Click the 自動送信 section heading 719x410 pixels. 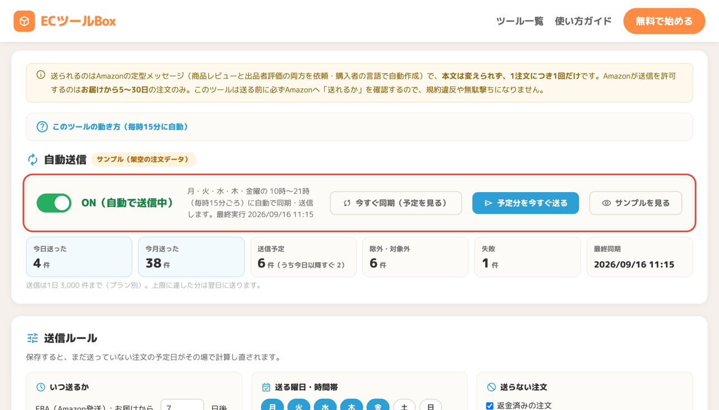pos(65,160)
